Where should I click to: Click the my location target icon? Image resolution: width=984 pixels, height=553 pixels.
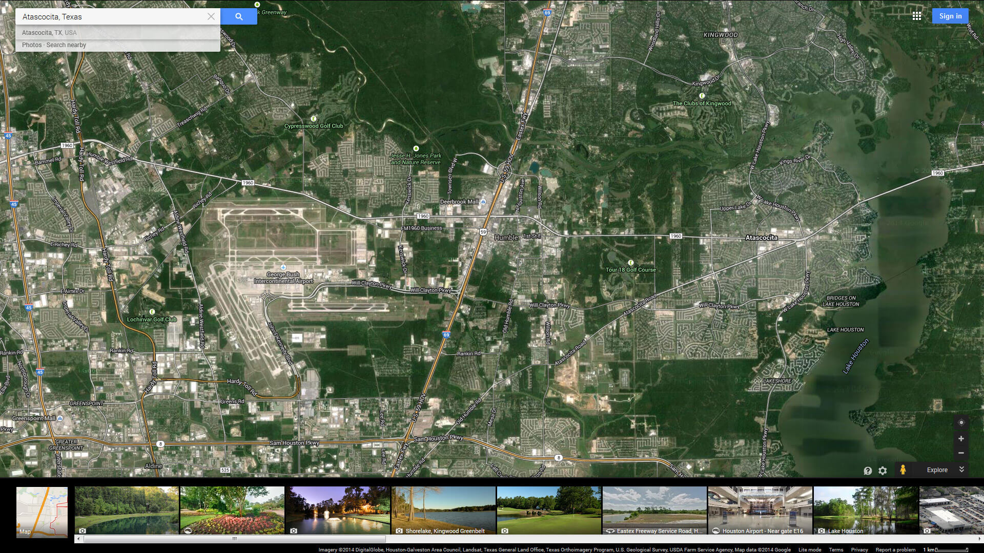[x=961, y=422]
